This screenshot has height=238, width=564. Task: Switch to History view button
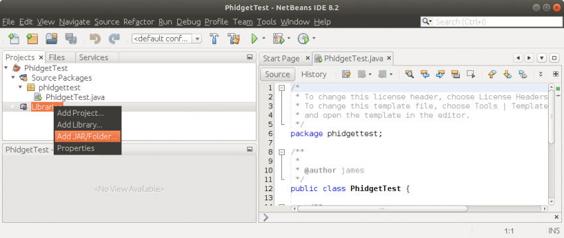point(314,74)
